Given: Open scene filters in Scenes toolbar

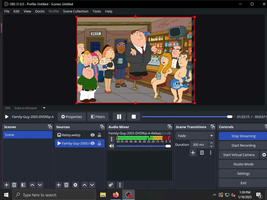Looking at the screenshot, I should 23,185.
